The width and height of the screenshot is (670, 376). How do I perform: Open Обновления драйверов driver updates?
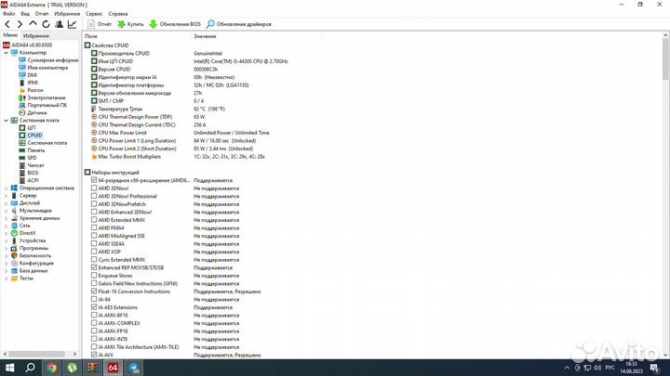[239, 24]
